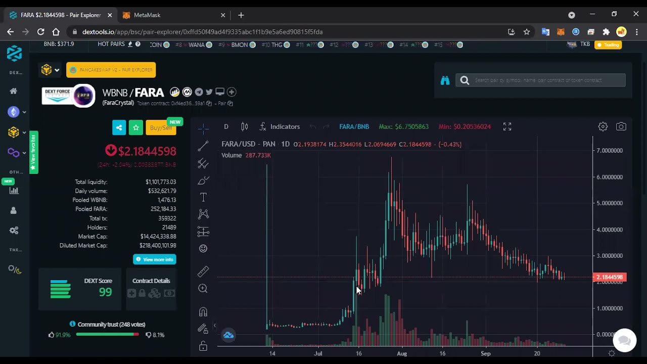647x364 pixels.
Task: Click thumbs down community trust vote
Action: tap(148, 335)
